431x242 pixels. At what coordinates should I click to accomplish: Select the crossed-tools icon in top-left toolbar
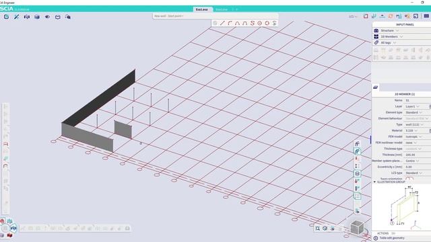[16, 17]
